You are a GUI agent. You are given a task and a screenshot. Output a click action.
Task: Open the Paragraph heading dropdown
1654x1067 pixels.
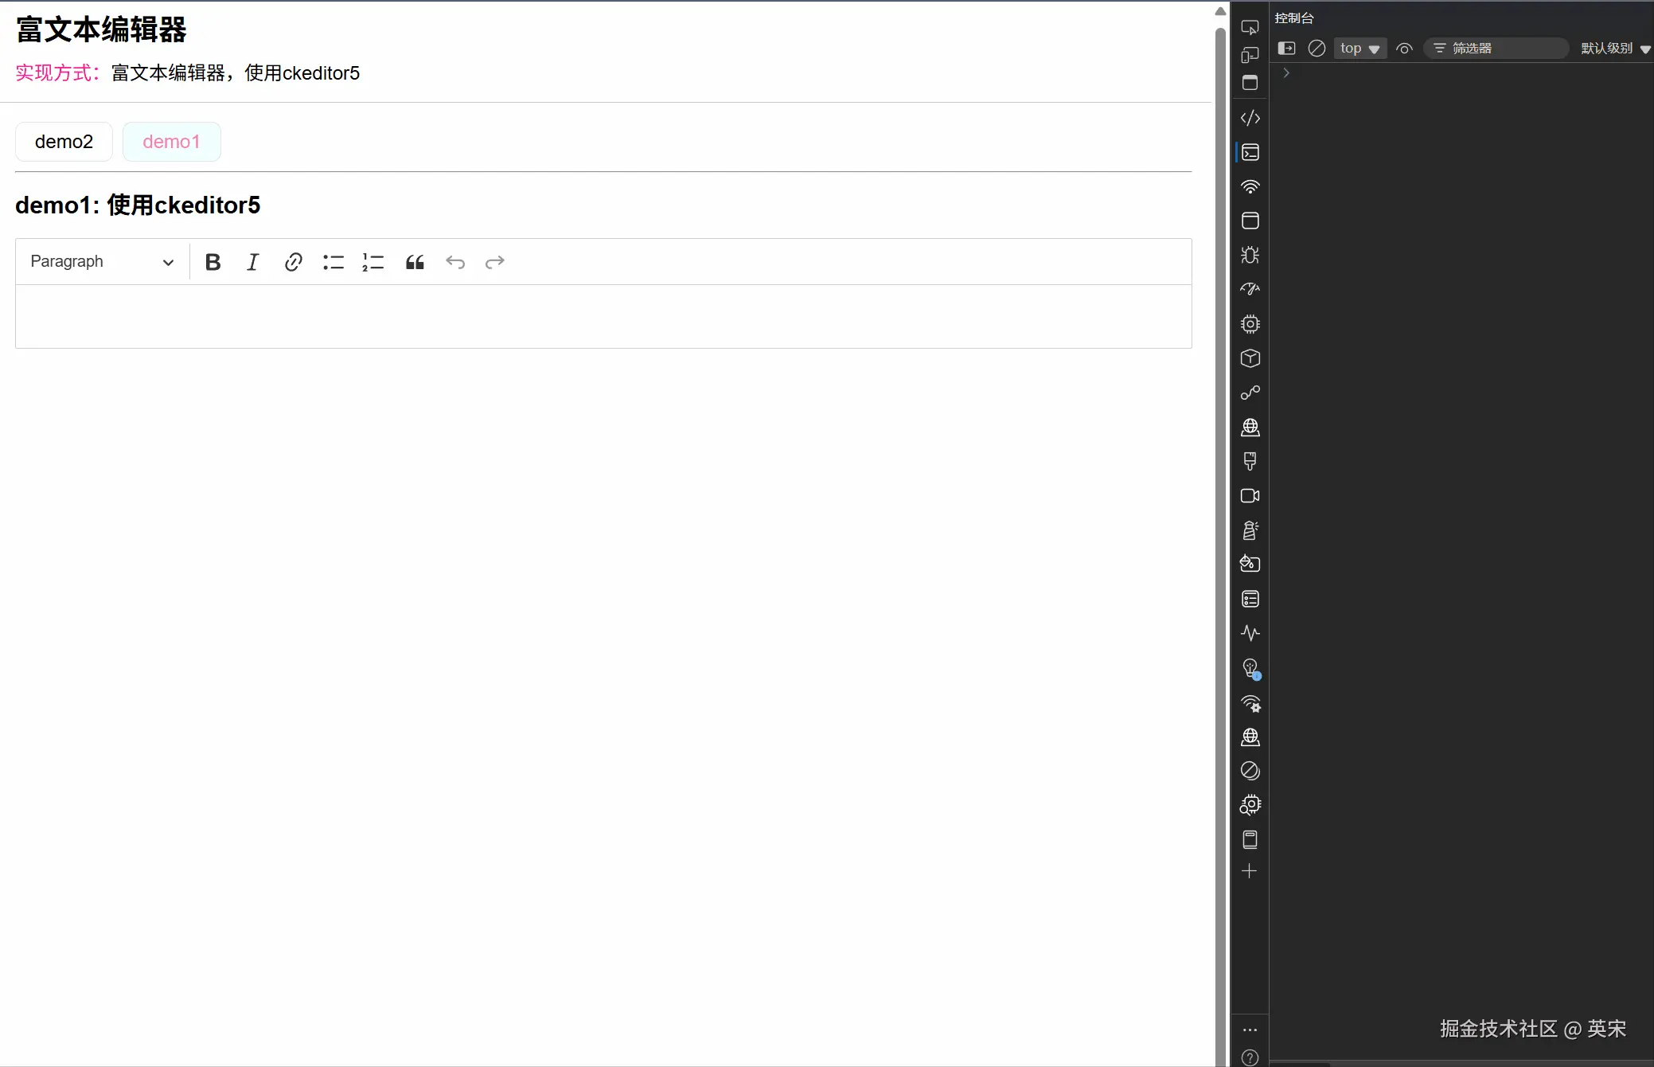click(x=102, y=262)
